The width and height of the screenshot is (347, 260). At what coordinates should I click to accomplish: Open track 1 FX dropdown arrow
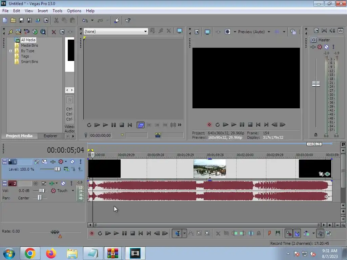coord(66,161)
